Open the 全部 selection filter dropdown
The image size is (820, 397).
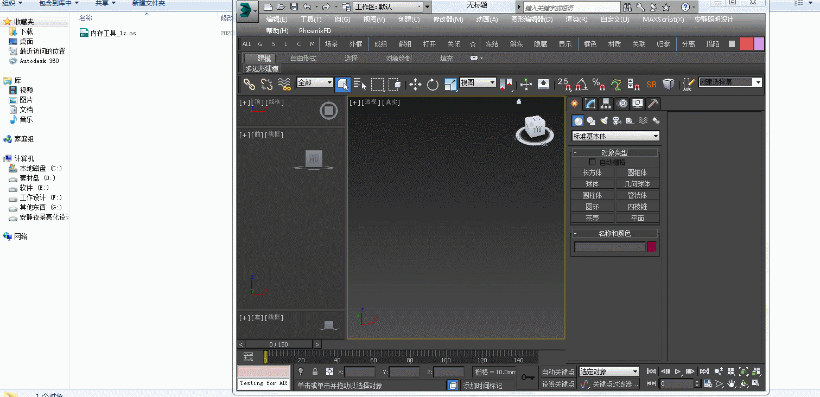[315, 82]
